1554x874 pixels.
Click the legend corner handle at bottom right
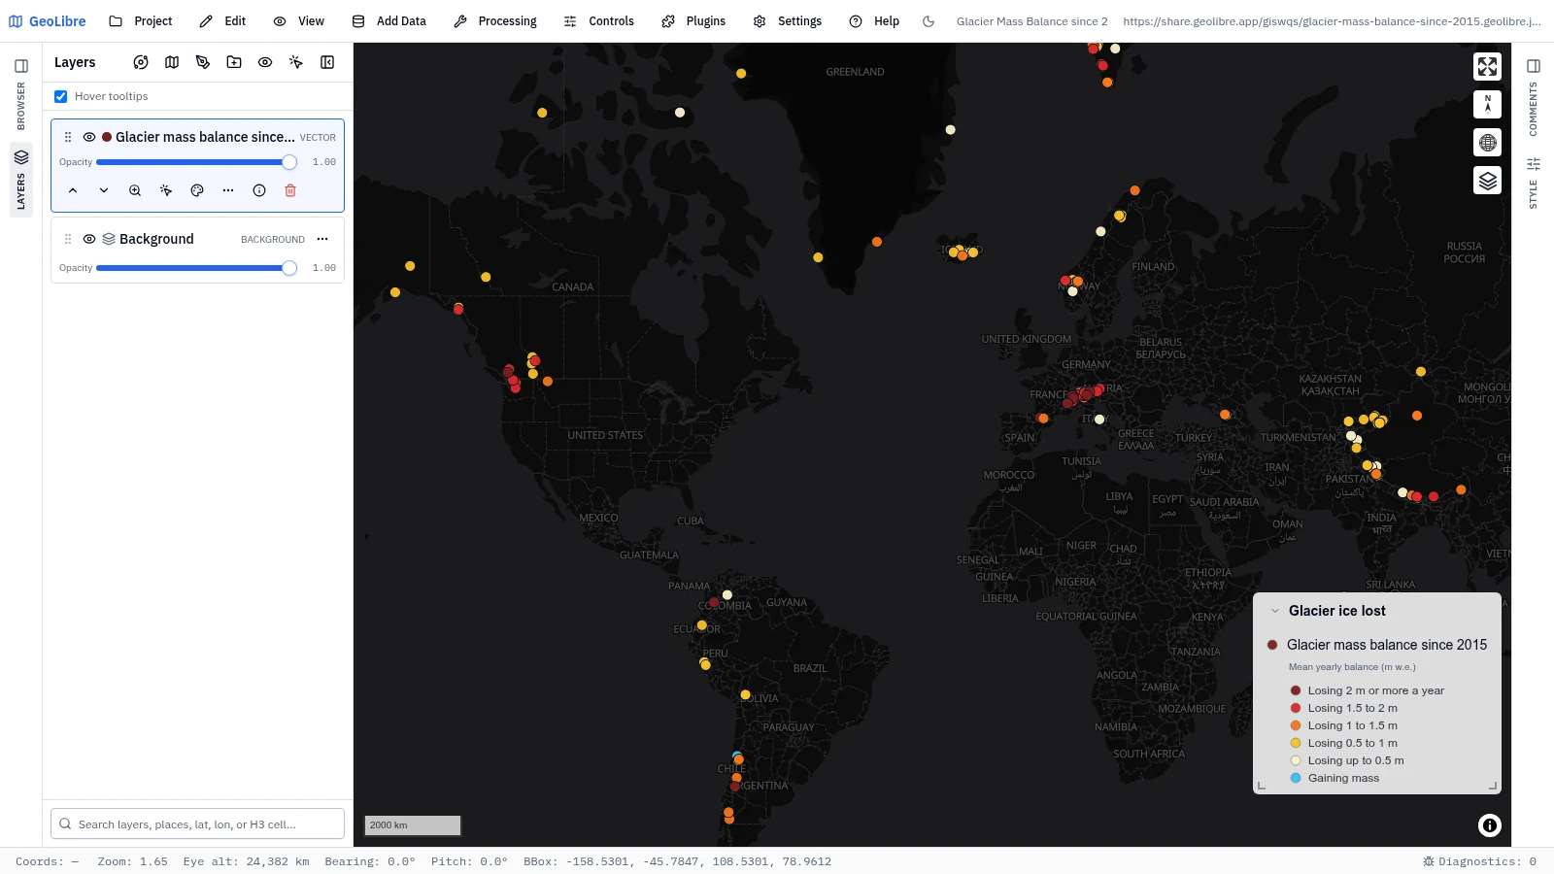tap(1493, 786)
